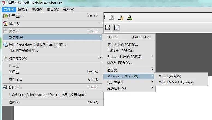This screenshot has height=120, width=212.
Task: Select PDF(P)... in Save As submenu
Action: coord(129,37)
